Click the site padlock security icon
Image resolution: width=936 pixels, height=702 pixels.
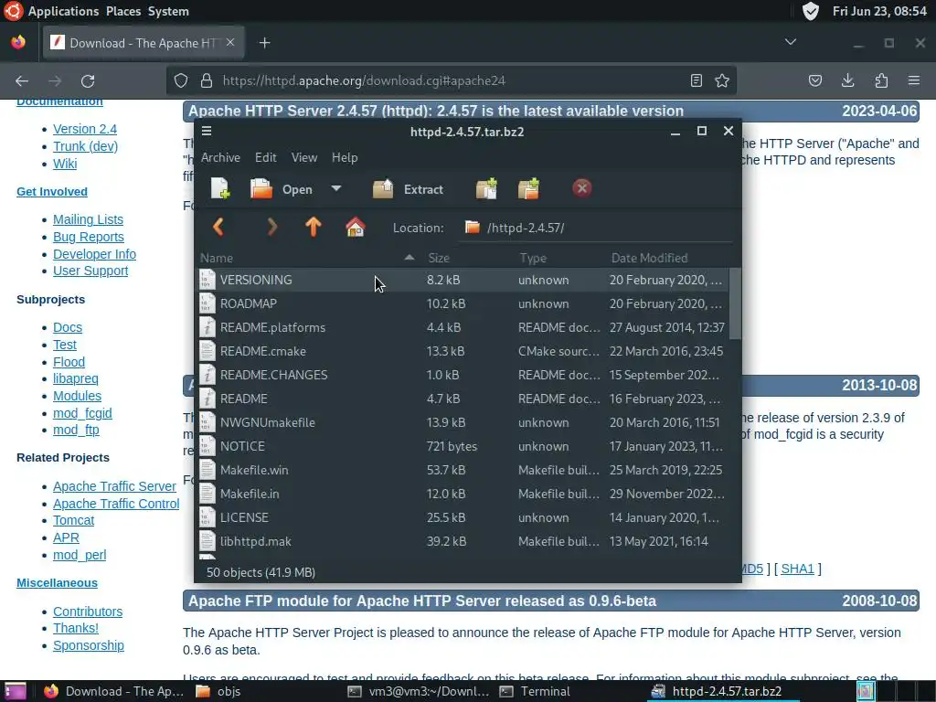point(207,80)
